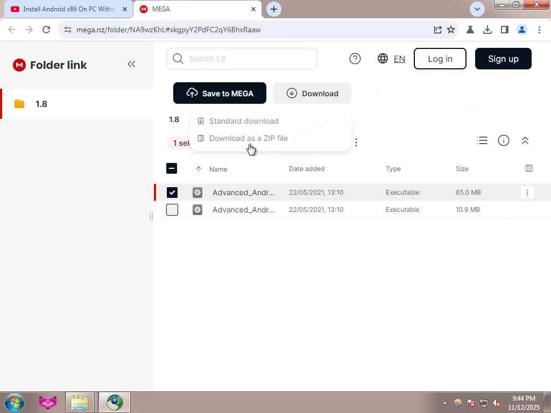551x413 pixels.
Task: Switch to Install Android x86 YouTube tab
Action: point(69,9)
